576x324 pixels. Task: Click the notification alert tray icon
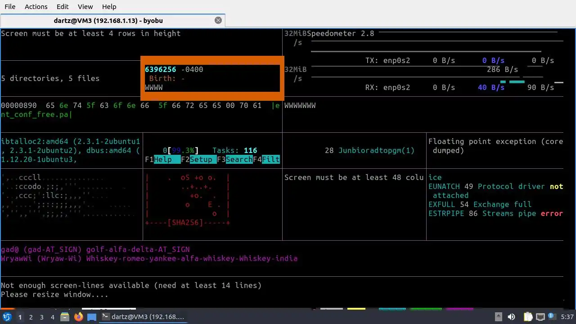click(551, 317)
